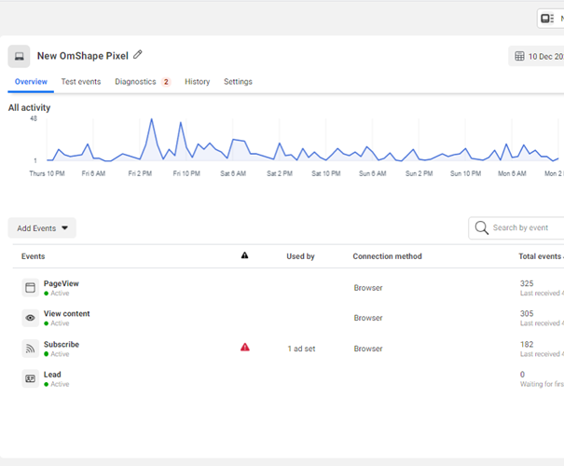The image size is (564, 466).
Task: Click the 182 total for Subscribe
Action: coord(527,345)
